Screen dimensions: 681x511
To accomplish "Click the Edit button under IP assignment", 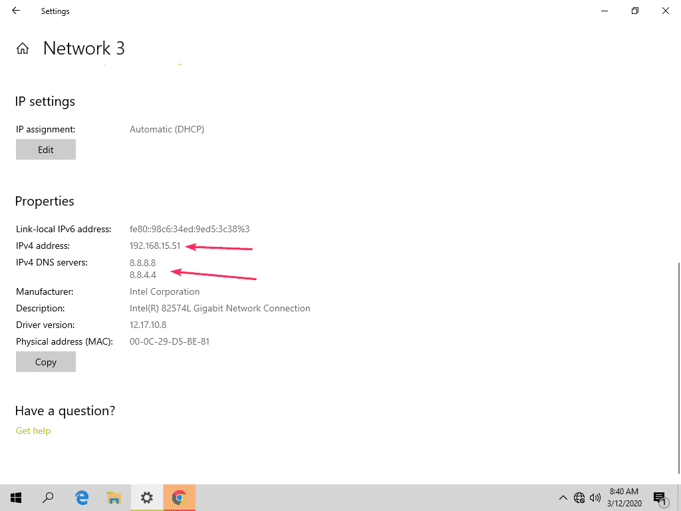I will [46, 150].
